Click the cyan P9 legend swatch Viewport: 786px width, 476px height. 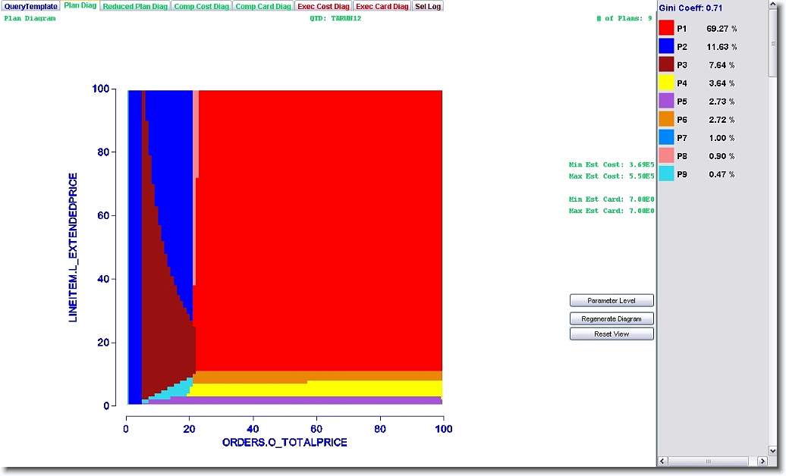[x=666, y=174]
